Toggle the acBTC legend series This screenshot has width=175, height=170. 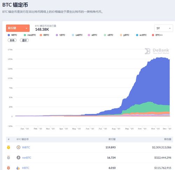[141, 35]
